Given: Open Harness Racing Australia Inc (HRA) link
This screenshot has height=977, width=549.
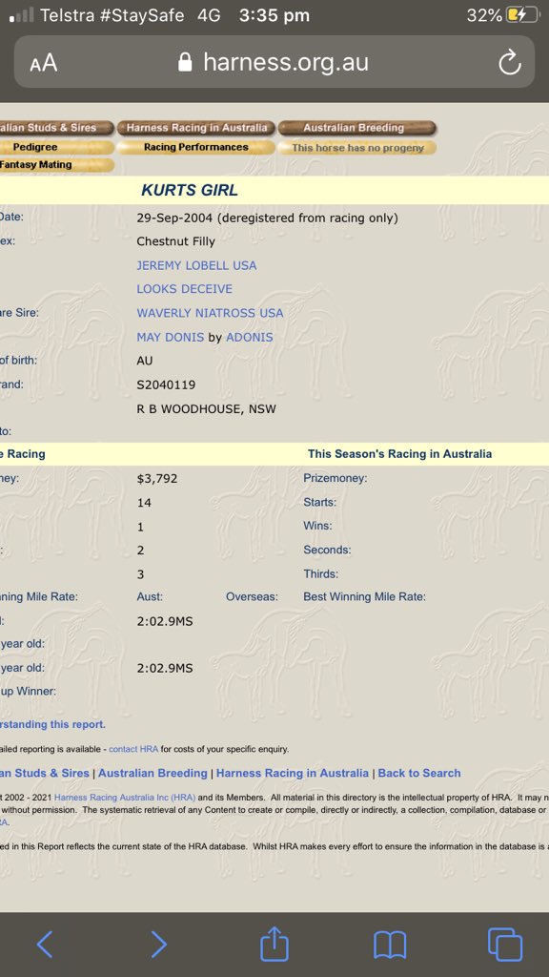Looking at the screenshot, I should tap(125, 797).
